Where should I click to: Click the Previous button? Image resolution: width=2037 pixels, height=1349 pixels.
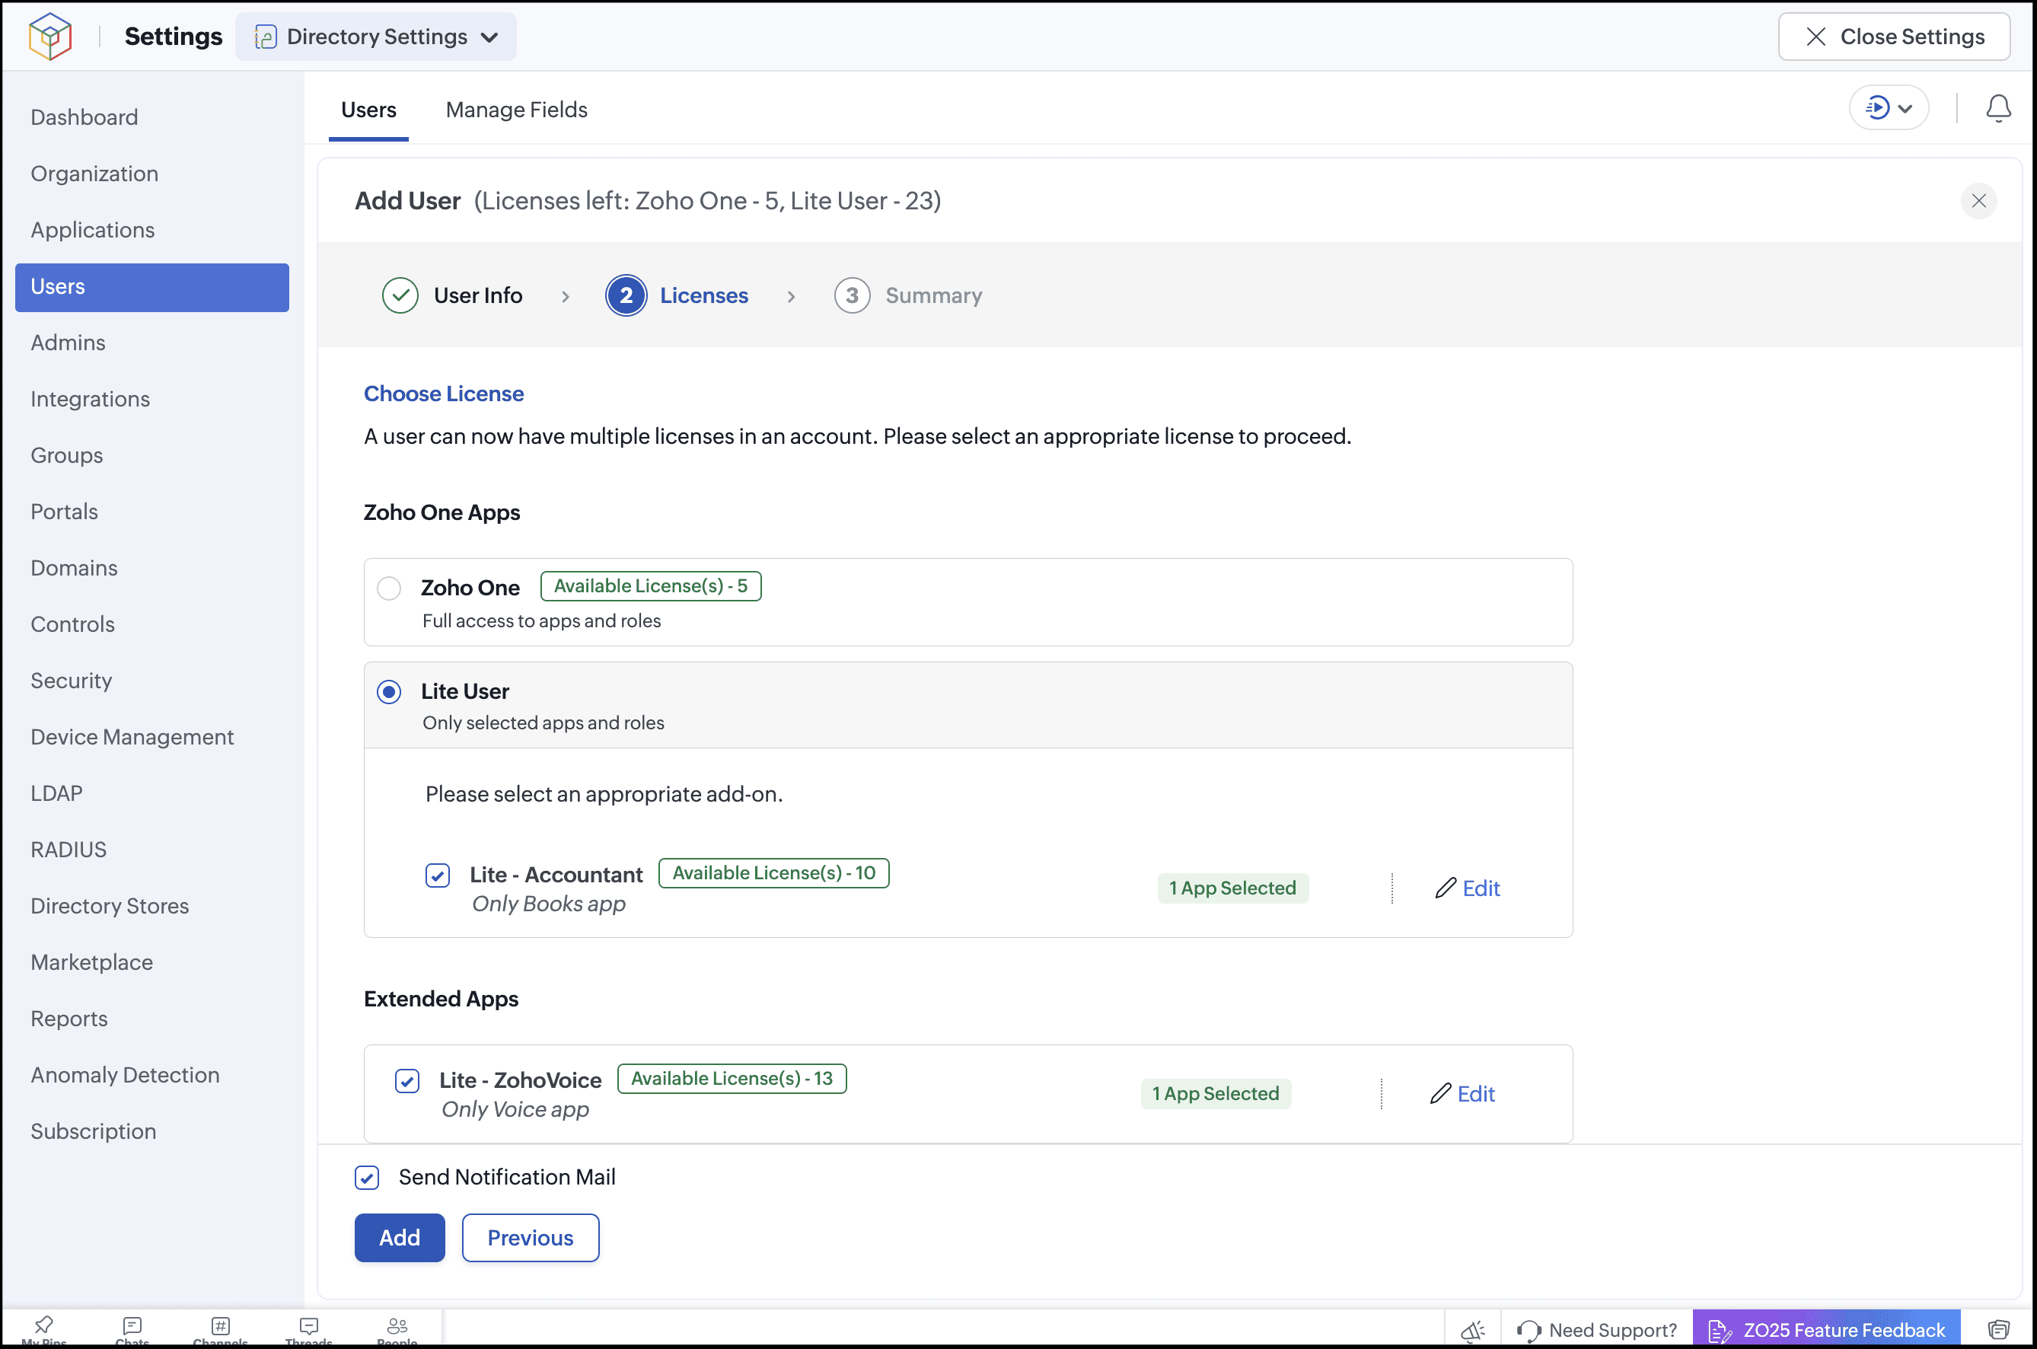coord(530,1237)
